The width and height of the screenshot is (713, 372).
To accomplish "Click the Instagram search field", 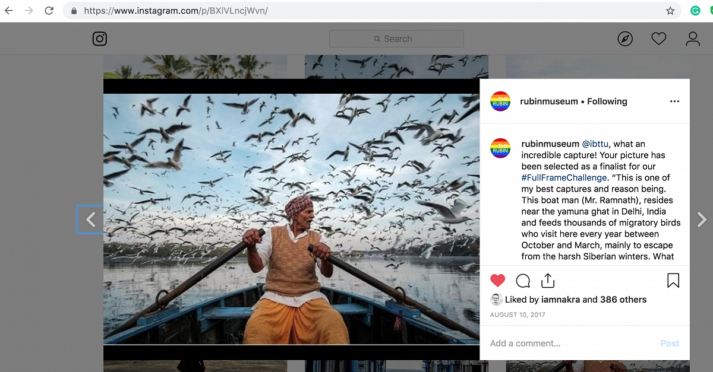I will 396,39.
